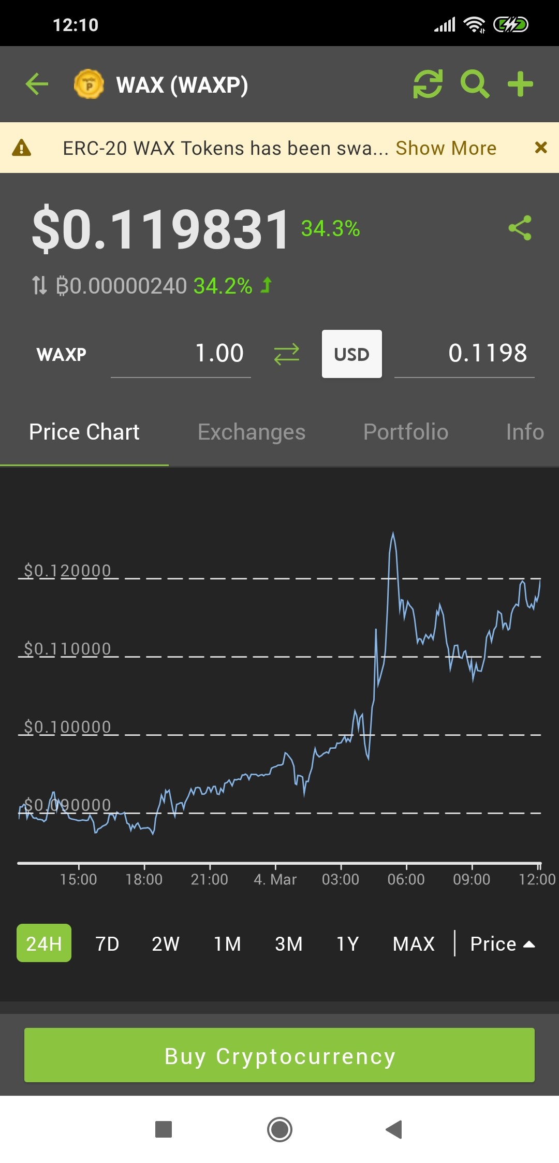Expand warning with Show More
Screen dimensions: 559x1163
point(446,148)
